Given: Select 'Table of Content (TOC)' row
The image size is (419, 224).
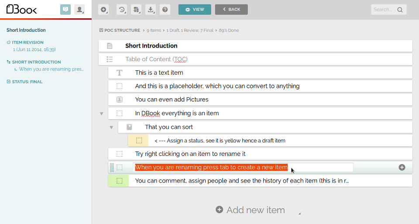Looking at the screenshot, I should point(255,59).
